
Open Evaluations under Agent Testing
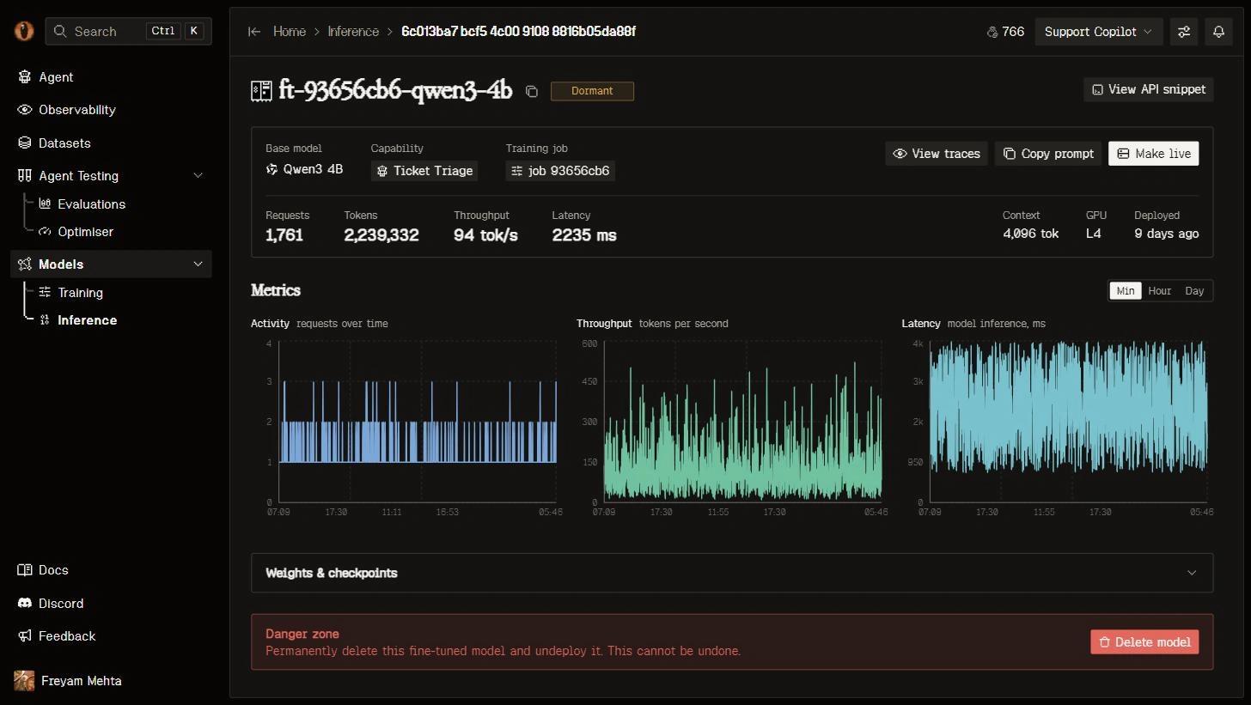(91, 204)
